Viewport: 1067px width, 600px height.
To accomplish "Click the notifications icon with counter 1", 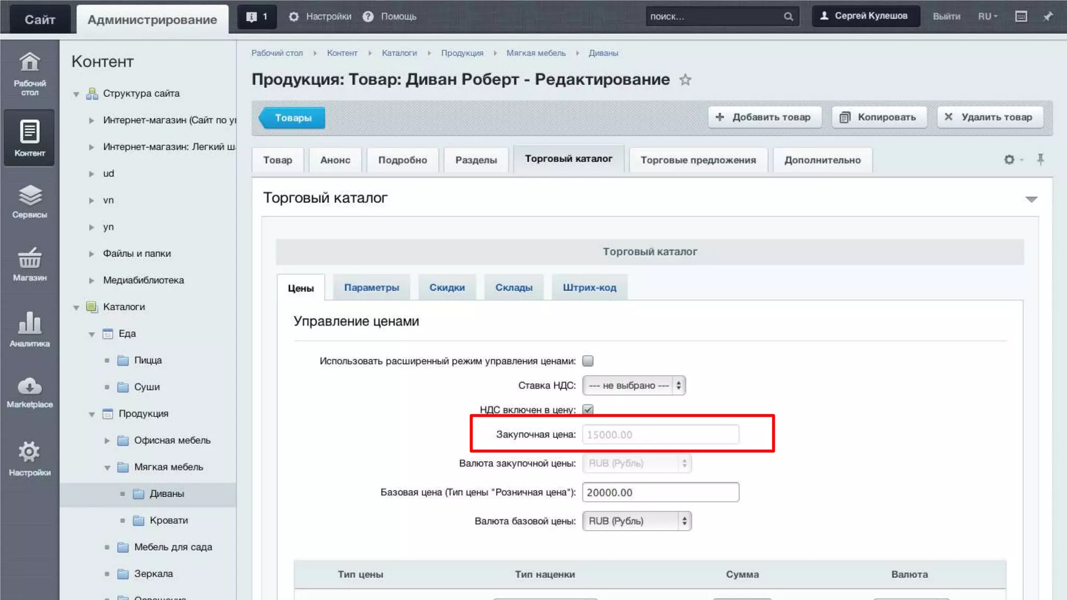I will click(x=257, y=17).
